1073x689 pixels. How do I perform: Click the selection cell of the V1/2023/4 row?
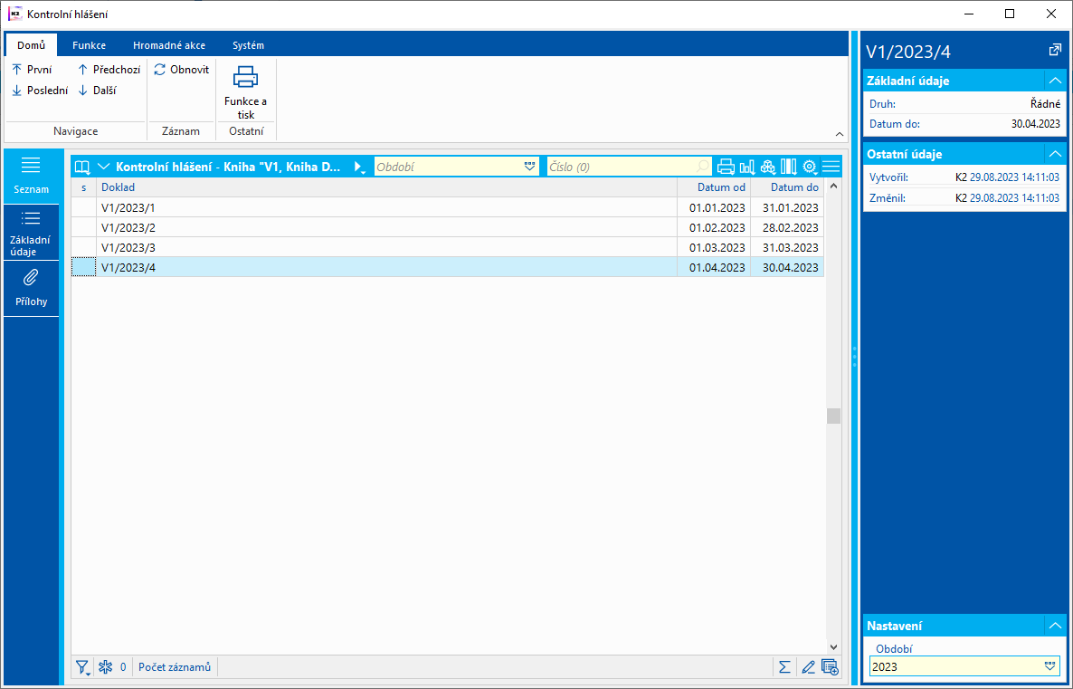(x=83, y=267)
